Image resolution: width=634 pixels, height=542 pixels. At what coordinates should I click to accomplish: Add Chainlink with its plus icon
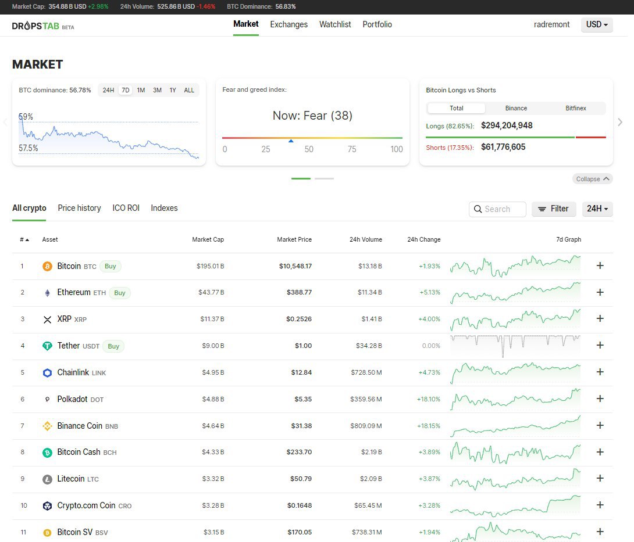click(600, 372)
